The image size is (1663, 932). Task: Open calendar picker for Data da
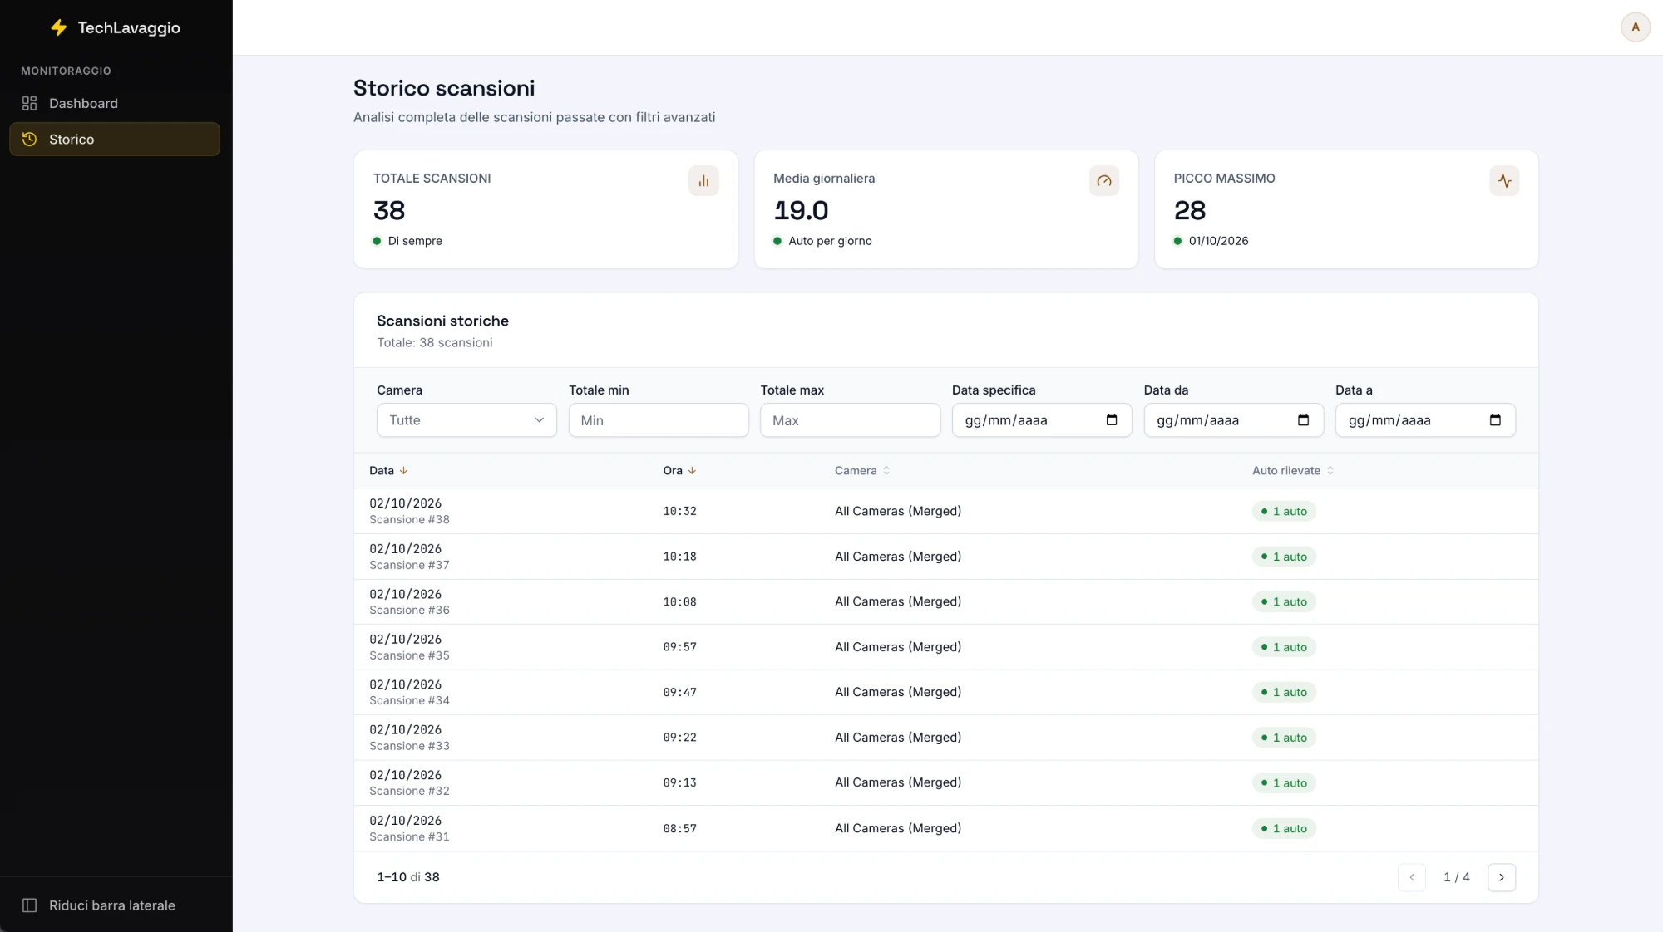(1303, 420)
